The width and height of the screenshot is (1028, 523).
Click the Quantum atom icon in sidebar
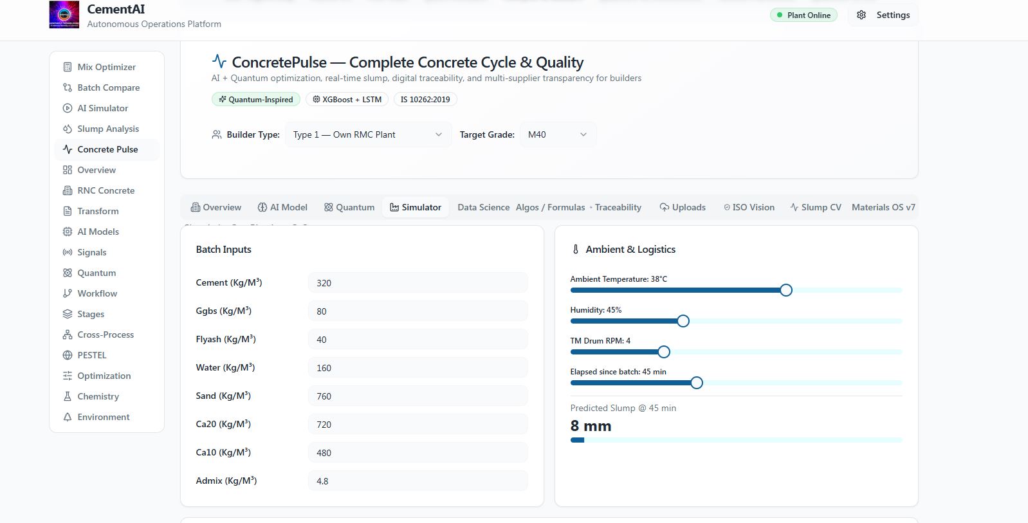pos(68,273)
